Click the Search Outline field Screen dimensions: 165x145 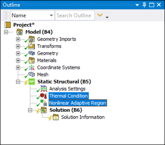(75, 16)
